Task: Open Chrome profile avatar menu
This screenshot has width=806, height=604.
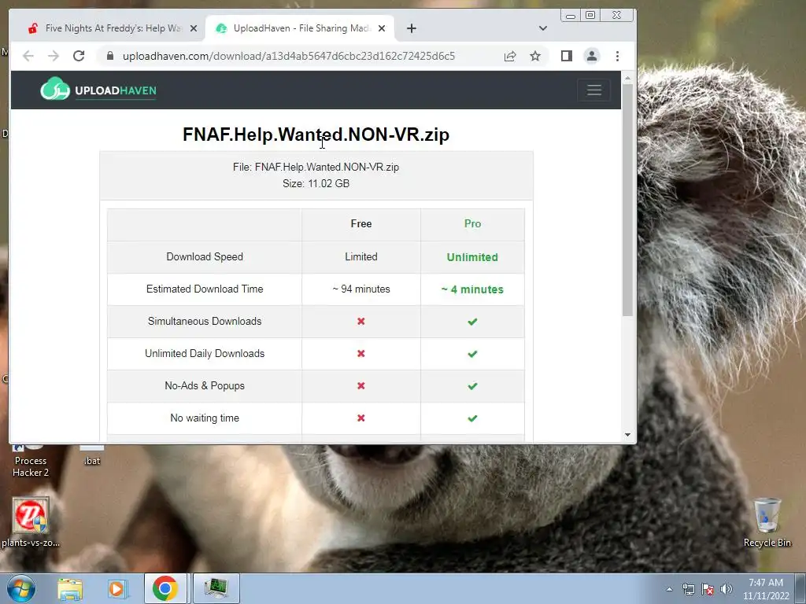Action: 592,56
